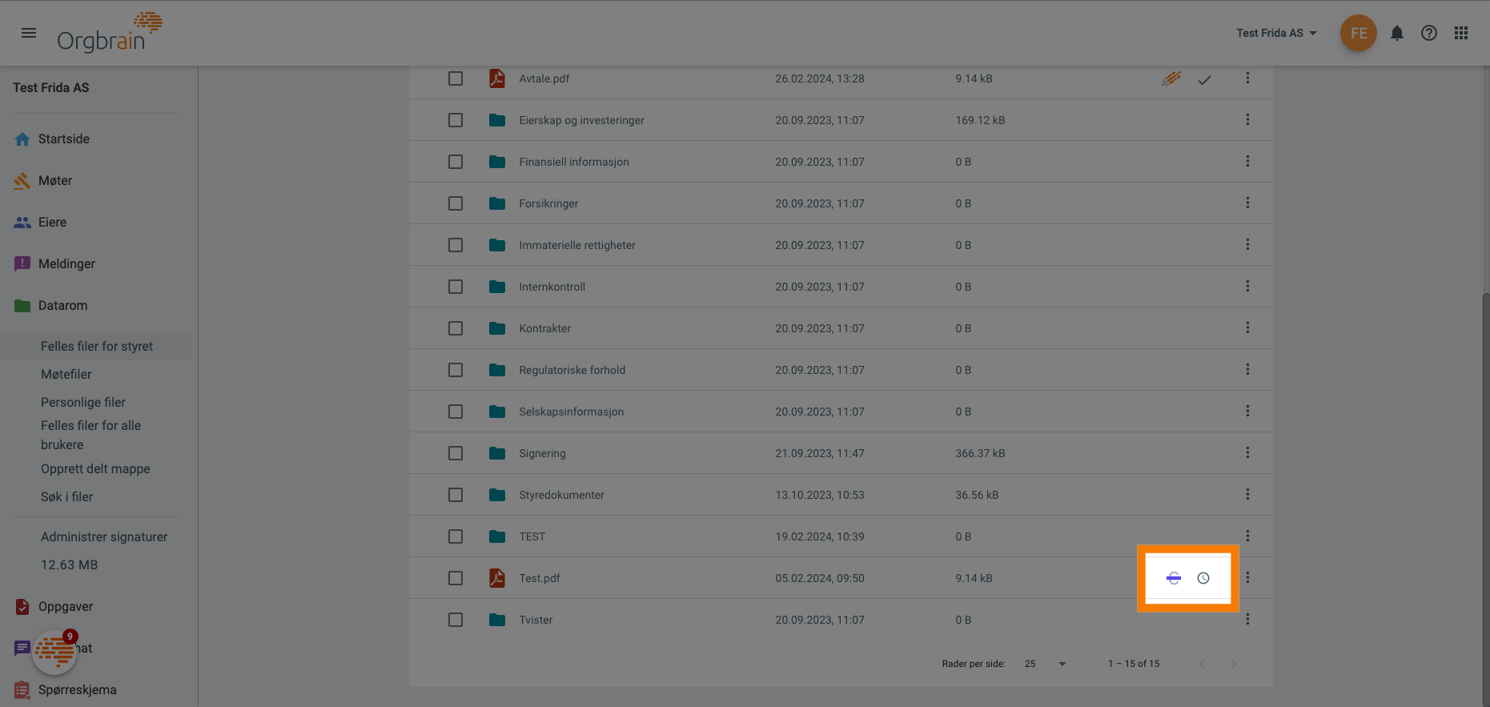Tick the checkbox for Signering
This screenshot has height=707, width=1490.
pyautogui.click(x=456, y=453)
